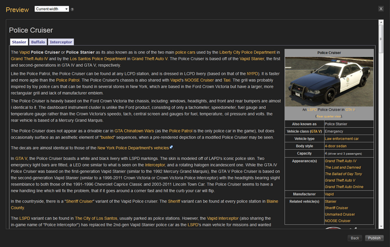Follow the Vapid Interceptor link
390x247 pixels.
coord(222,218)
